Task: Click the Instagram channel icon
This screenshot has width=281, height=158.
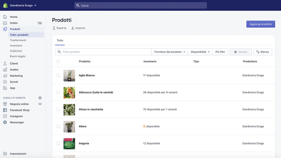Action: point(5,116)
